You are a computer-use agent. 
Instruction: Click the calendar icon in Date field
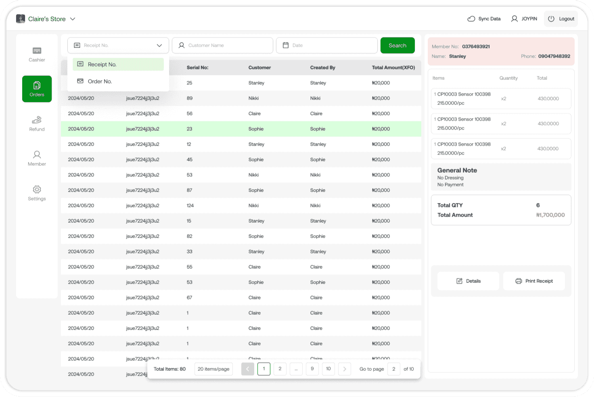(286, 45)
